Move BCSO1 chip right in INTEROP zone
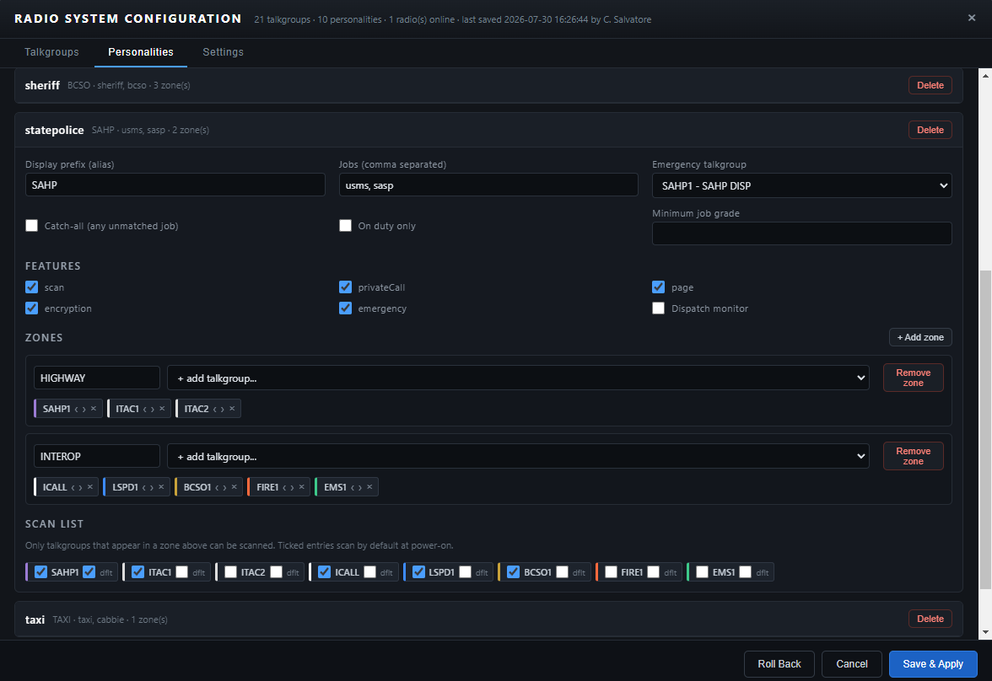This screenshot has width=992, height=681. click(x=224, y=487)
